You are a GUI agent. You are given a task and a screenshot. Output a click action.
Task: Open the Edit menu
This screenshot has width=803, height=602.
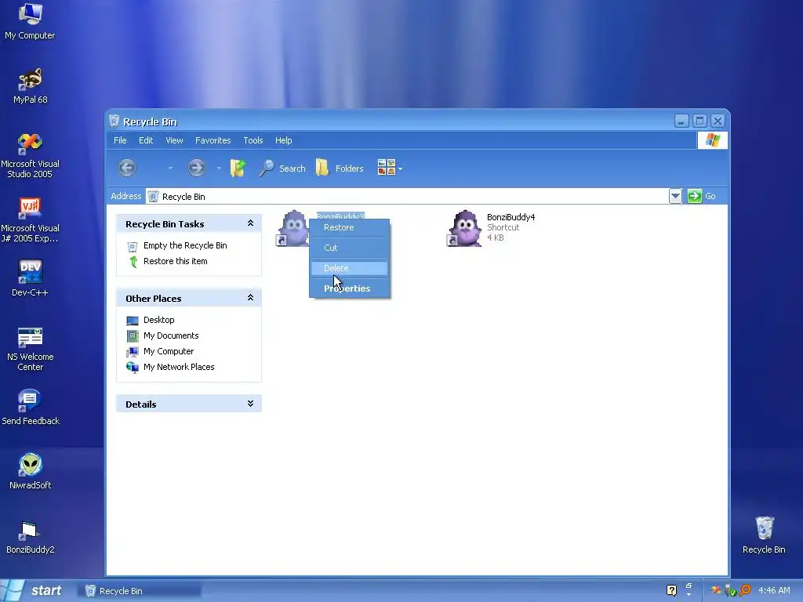tap(146, 140)
